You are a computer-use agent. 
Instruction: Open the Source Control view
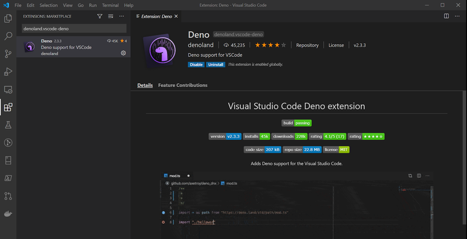tap(8, 54)
